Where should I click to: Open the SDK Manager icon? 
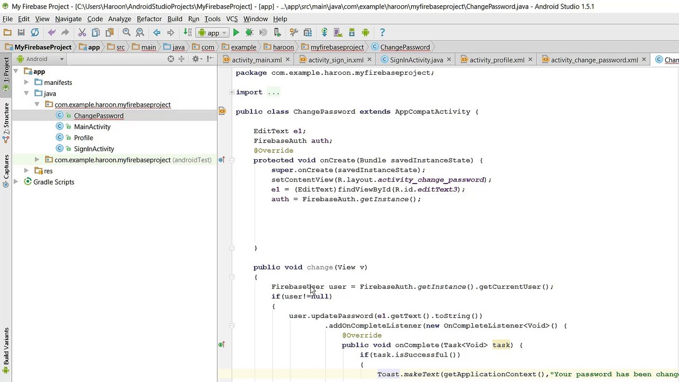[351, 33]
